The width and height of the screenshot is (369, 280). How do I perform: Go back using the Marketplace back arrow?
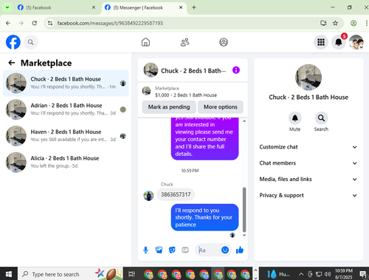pyautogui.click(x=12, y=63)
